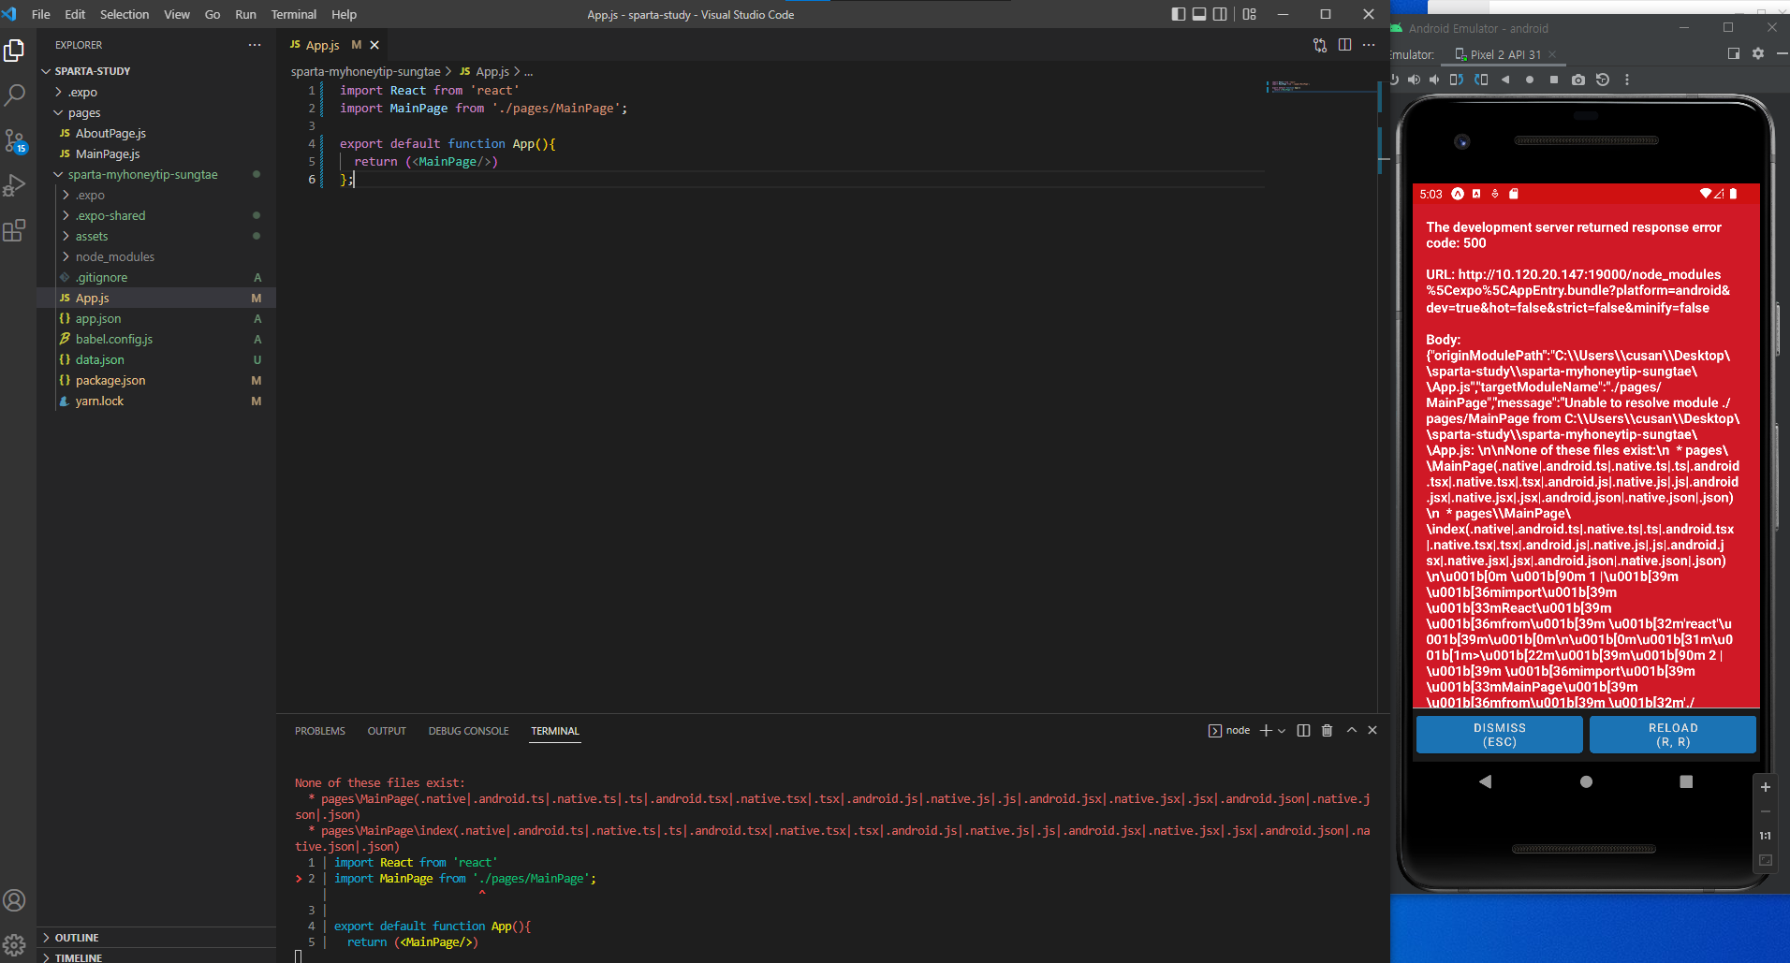
Task: Open the Search view in activity bar
Action: 14,95
